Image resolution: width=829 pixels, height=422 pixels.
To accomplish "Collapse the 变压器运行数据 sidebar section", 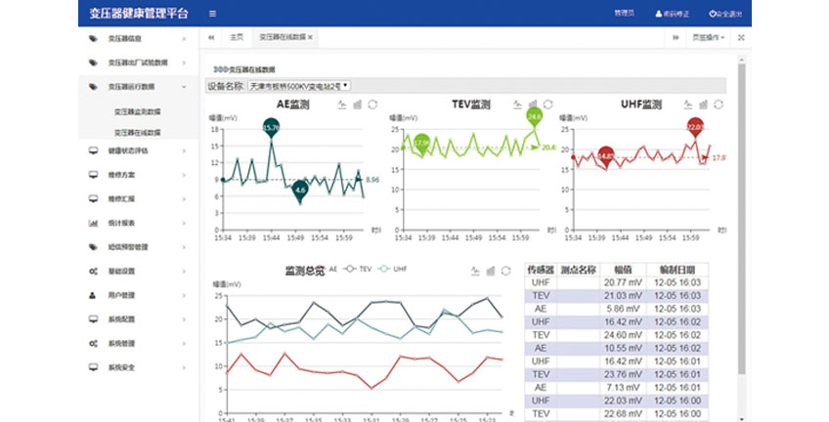I will [135, 87].
